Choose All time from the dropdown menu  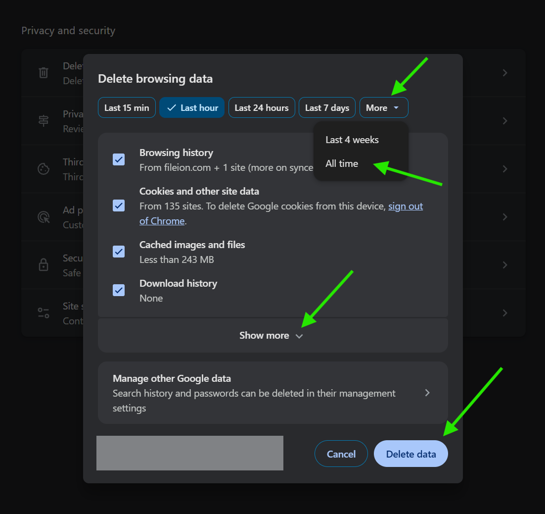pos(342,164)
